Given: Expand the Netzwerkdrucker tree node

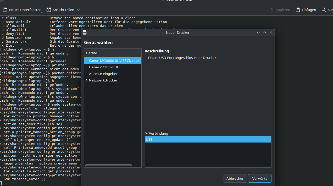Looking at the screenshot, I should tap(86, 80).
